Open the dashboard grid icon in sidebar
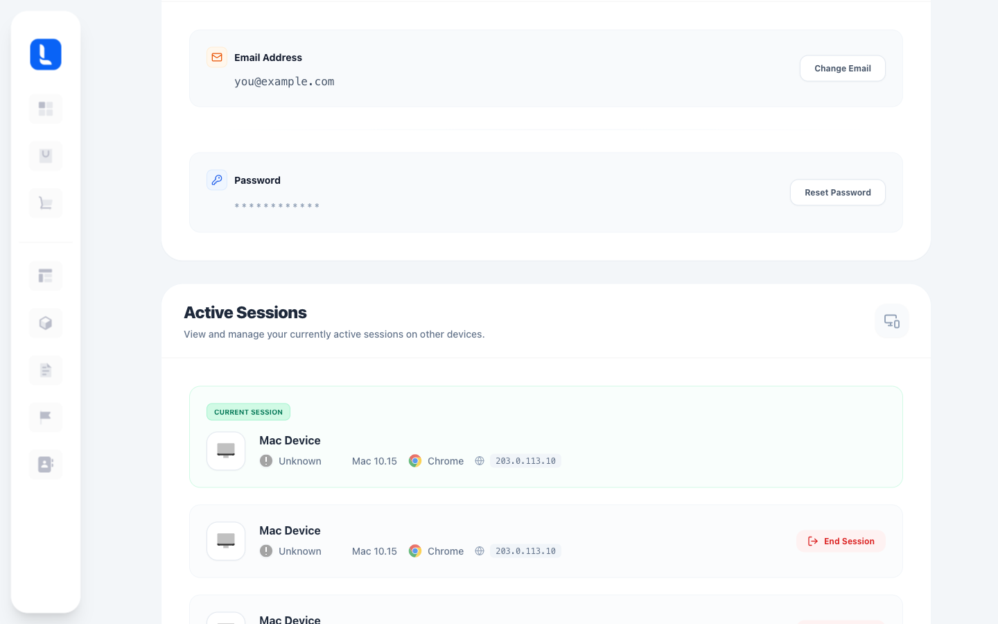Screen dimensions: 998x624 click(x=46, y=109)
